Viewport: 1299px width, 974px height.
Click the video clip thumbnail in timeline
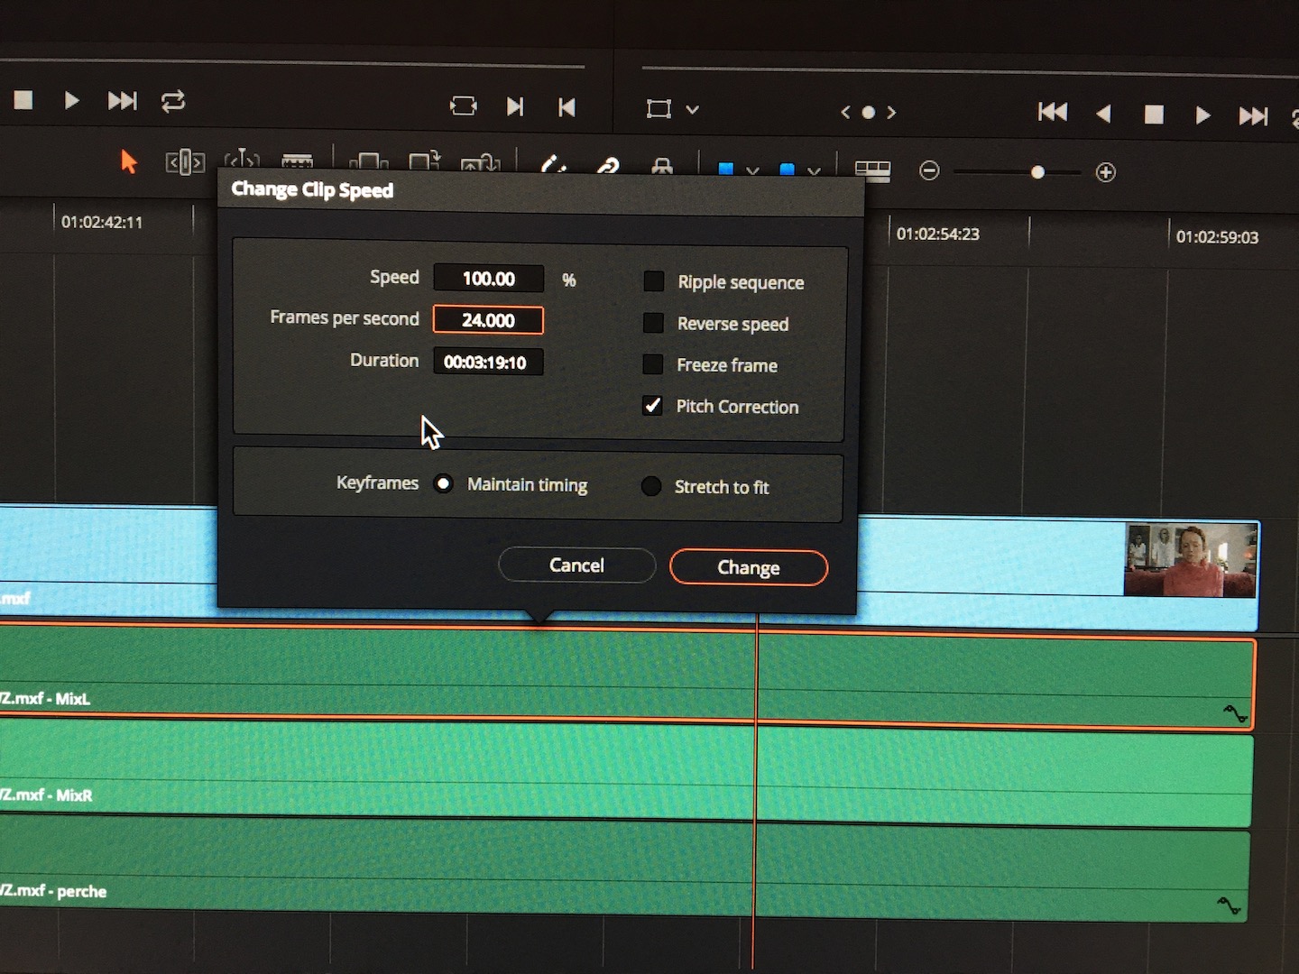click(1190, 560)
